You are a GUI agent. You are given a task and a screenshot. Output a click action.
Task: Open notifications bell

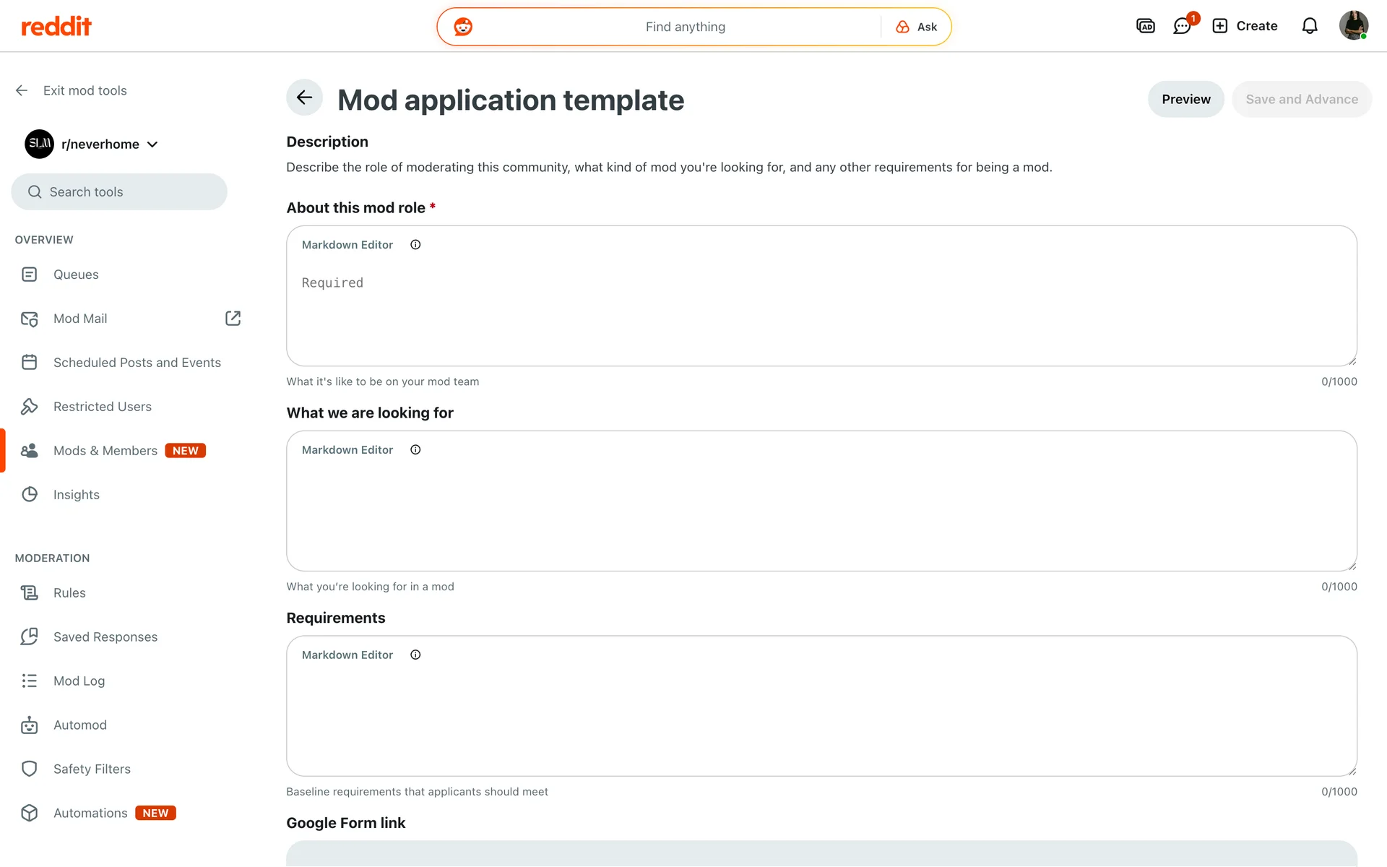tap(1309, 27)
